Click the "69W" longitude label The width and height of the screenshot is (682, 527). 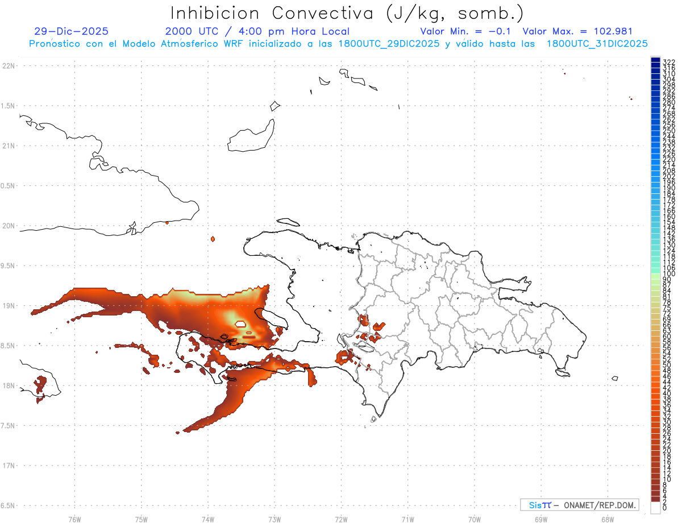(541, 518)
